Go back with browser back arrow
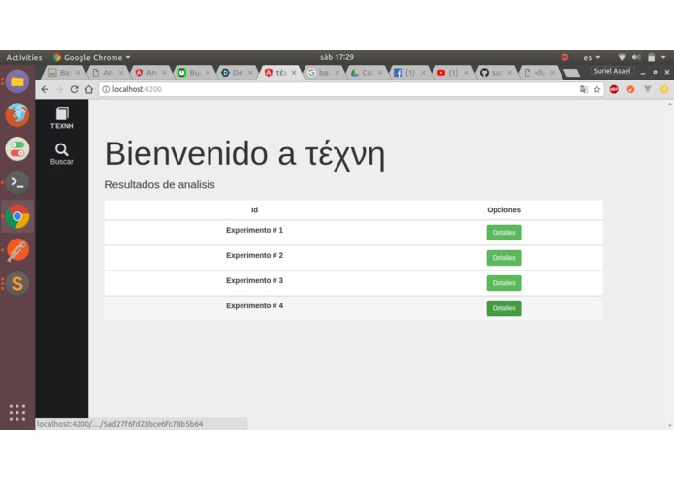The image size is (674, 479). (x=45, y=89)
